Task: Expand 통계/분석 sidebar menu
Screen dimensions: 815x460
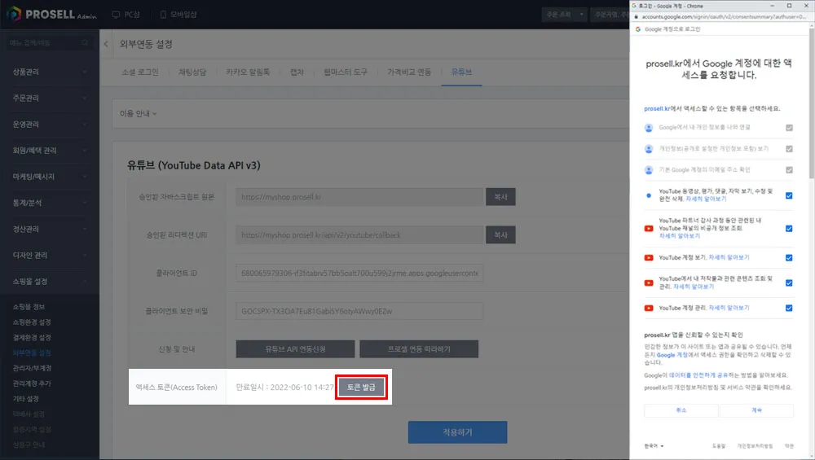Action: pos(50,203)
